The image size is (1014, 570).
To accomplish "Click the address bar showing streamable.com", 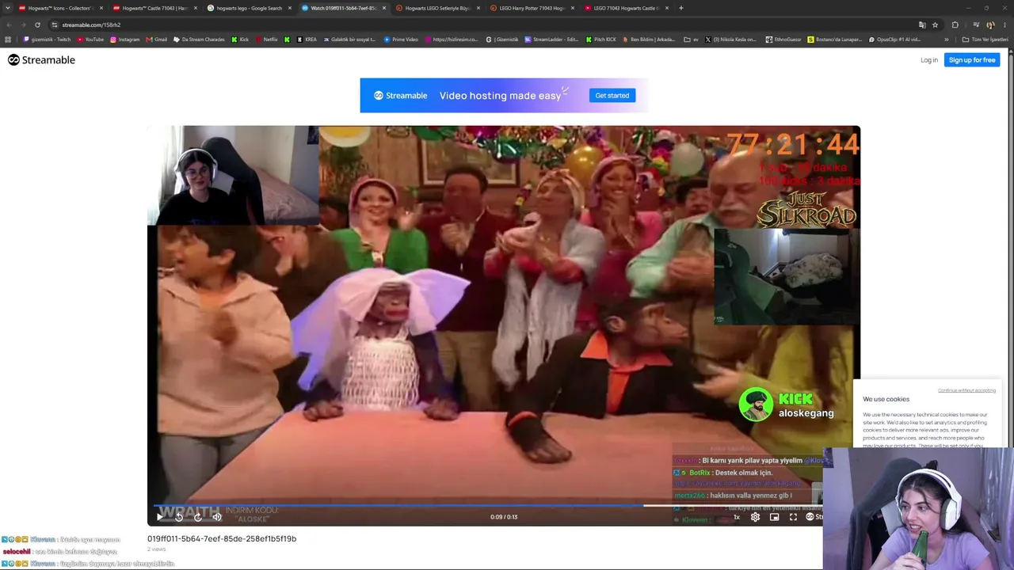I will pyautogui.click(x=475, y=25).
